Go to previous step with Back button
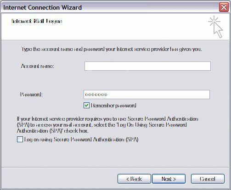The height and width of the screenshot is (190, 231). point(134,179)
